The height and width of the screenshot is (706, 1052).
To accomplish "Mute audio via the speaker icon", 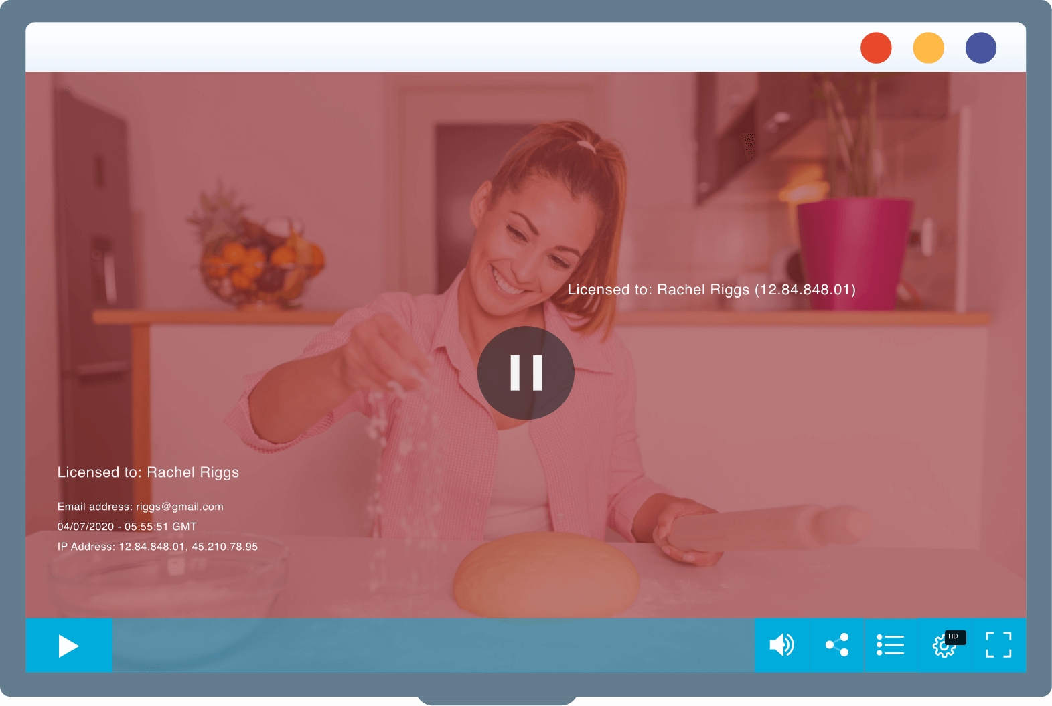I will click(781, 645).
